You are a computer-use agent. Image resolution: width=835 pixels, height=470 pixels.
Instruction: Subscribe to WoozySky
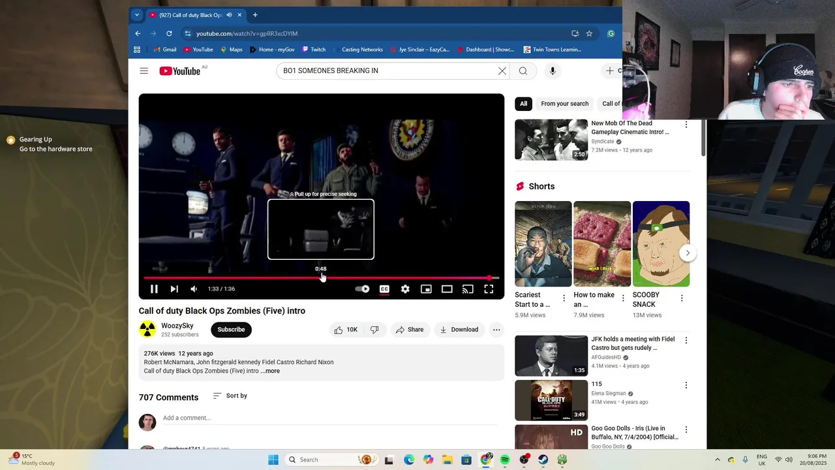click(x=231, y=330)
